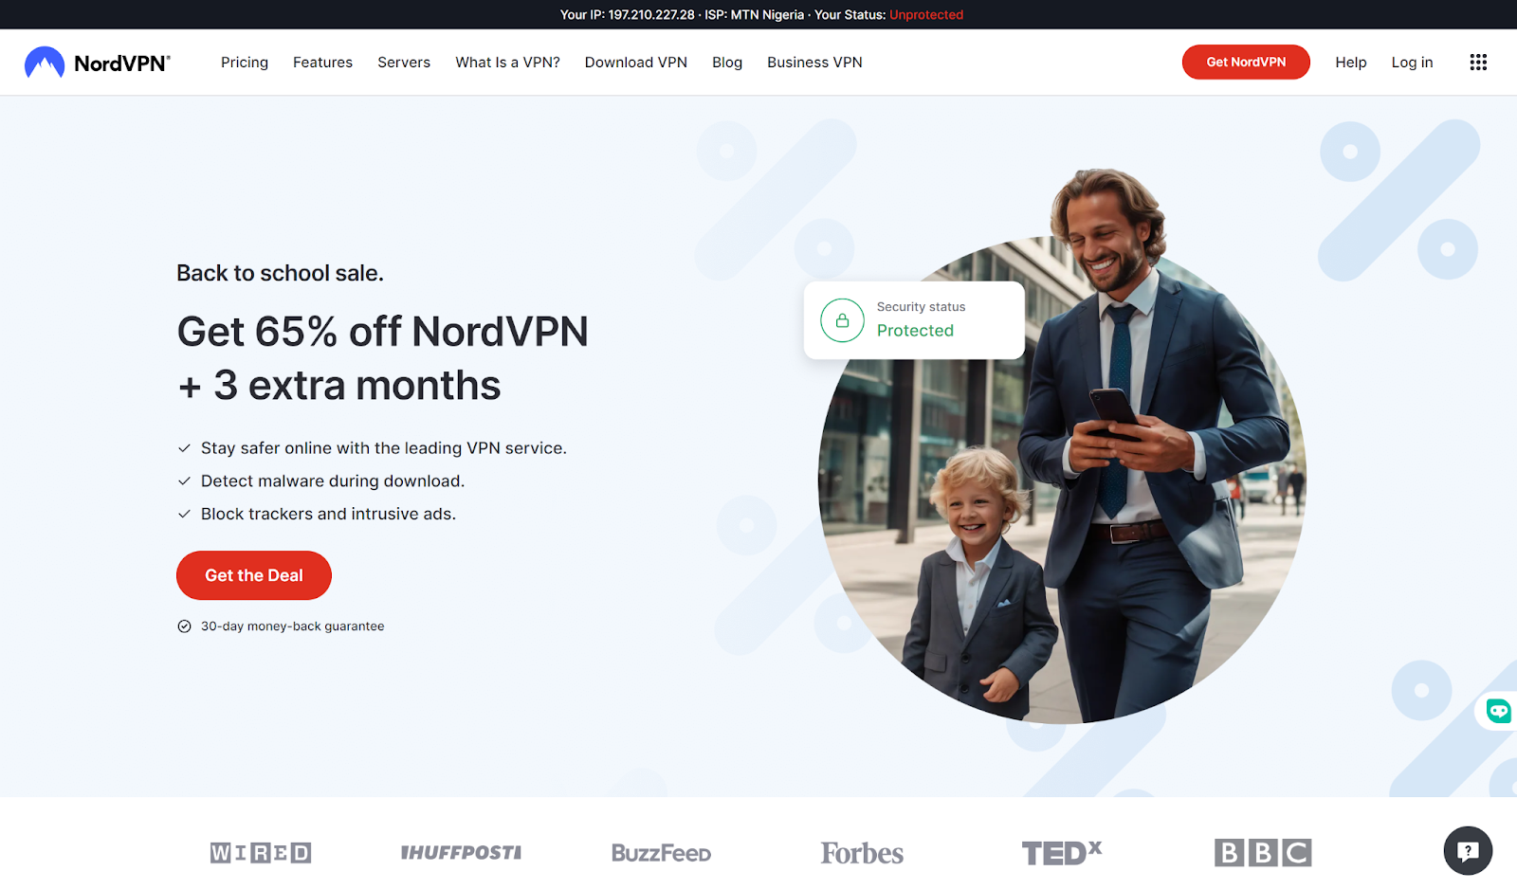Click the Get the Deal button
The image size is (1517, 889).
pos(254,575)
